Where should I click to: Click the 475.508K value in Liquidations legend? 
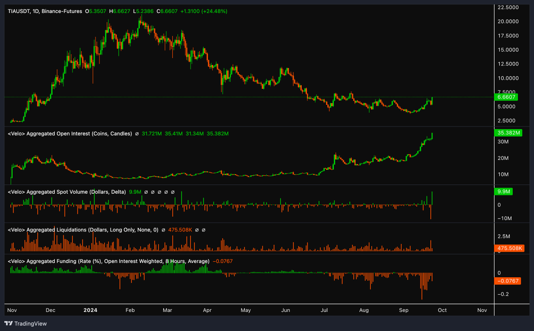click(x=180, y=230)
